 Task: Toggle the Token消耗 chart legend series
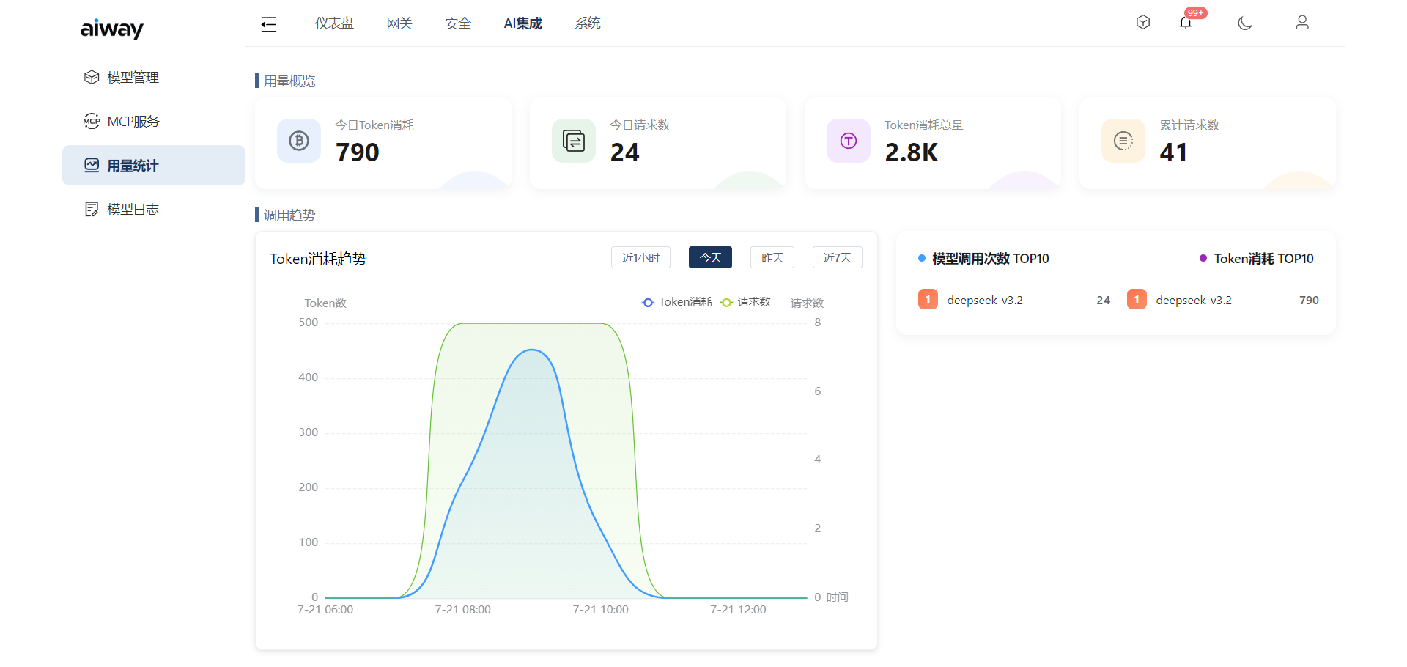pyautogui.click(x=676, y=302)
